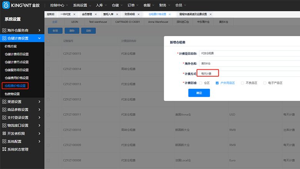Close the 整柜入库 tab
This screenshot has width=300, height=169.
pyautogui.click(x=117, y=14)
